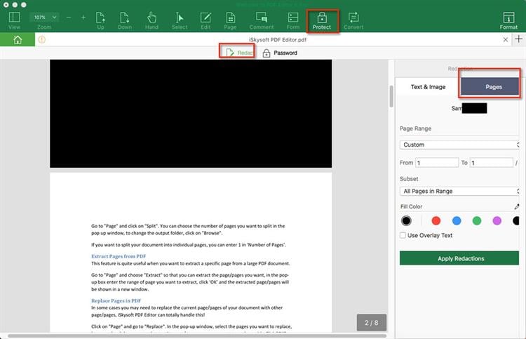Close the iSkysoft PDF Editor.pdf tab
526x339 pixels.
pos(505,39)
